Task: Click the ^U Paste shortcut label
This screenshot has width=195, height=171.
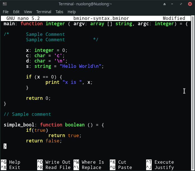Action: pos(121,167)
